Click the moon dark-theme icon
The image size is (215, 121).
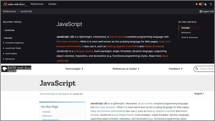pyautogui.click(x=206, y=4)
